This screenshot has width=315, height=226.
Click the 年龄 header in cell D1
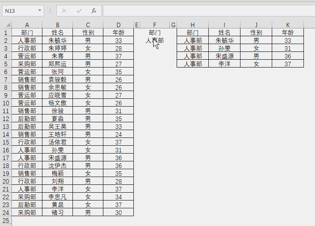119,33
